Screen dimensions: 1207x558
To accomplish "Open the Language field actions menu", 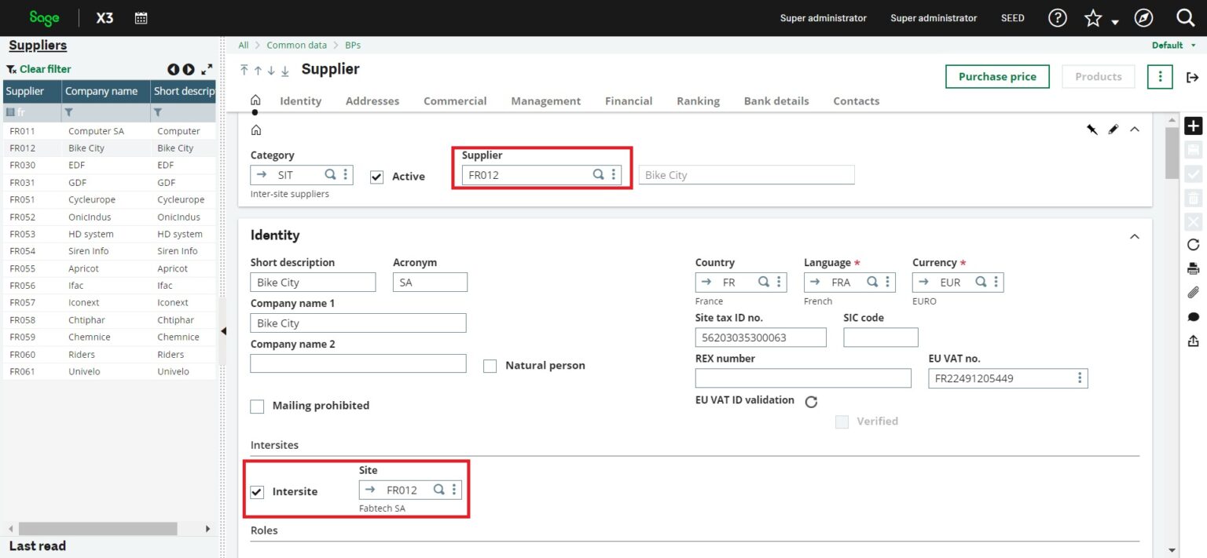I will pos(887,282).
